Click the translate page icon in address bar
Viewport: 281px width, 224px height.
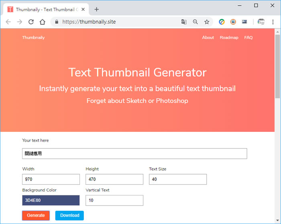click(184, 22)
